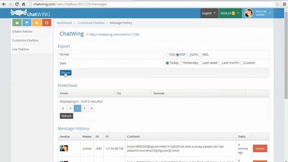Expand the 9328.24 credits dropdown

point(230,13)
